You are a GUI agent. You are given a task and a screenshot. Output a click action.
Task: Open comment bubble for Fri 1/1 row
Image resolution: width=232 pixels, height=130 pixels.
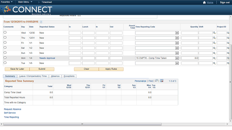pos(5,43)
